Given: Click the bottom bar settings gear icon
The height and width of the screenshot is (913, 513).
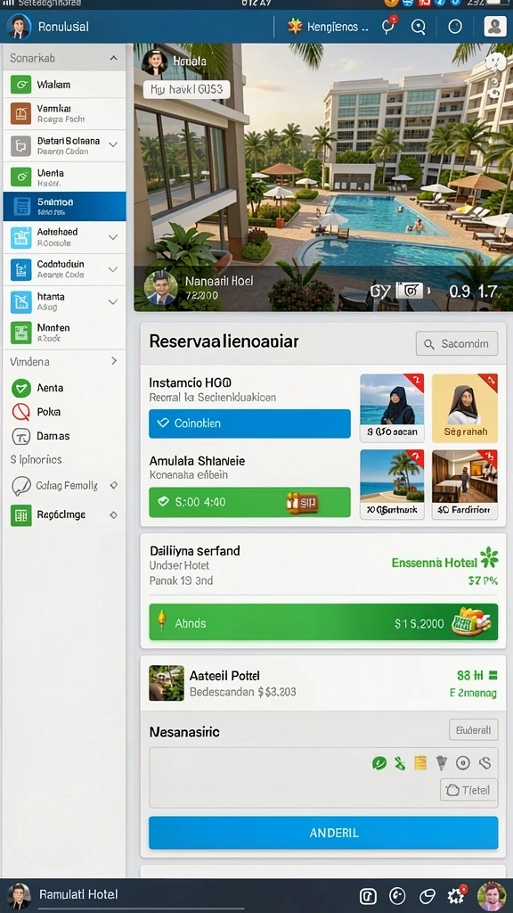Looking at the screenshot, I should [x=455, y=895].
